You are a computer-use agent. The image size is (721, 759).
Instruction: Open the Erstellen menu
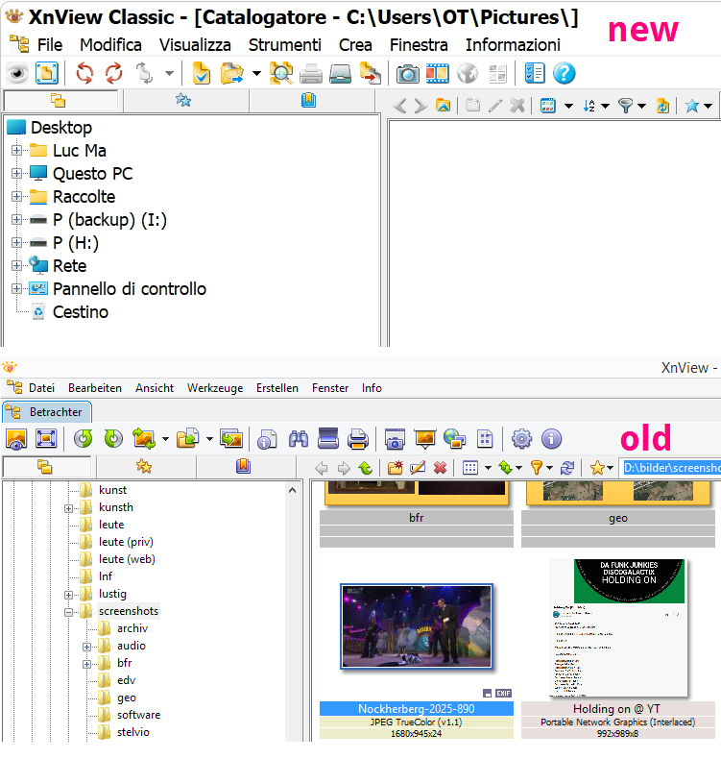click(277, 388)
